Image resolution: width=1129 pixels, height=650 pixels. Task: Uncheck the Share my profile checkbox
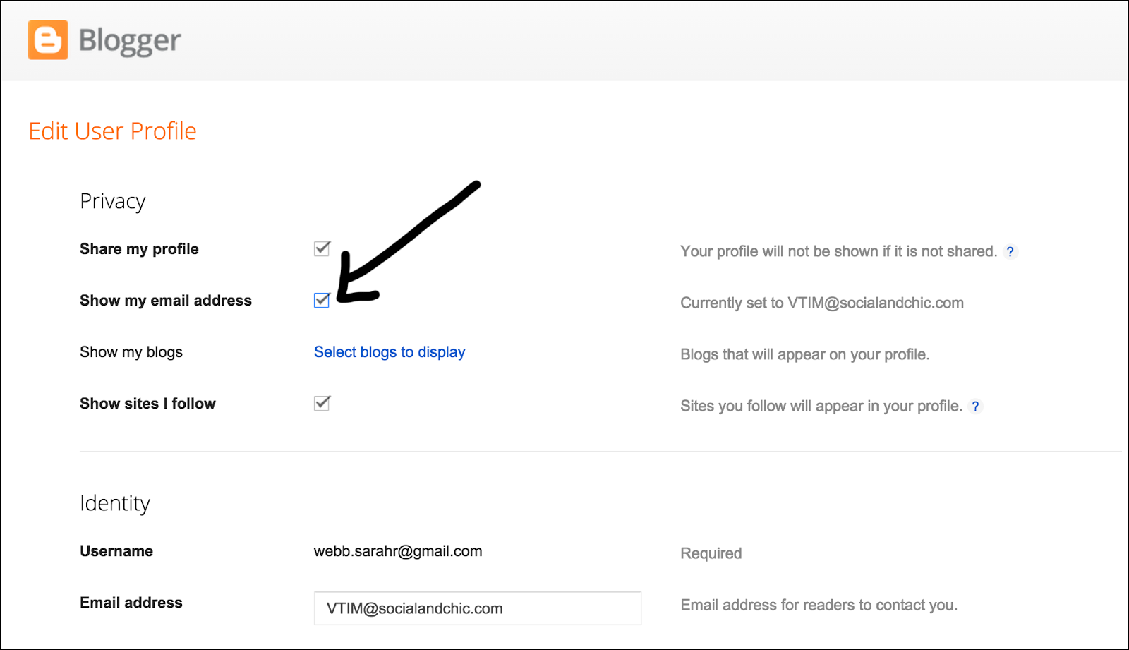(x=322, y=248)
